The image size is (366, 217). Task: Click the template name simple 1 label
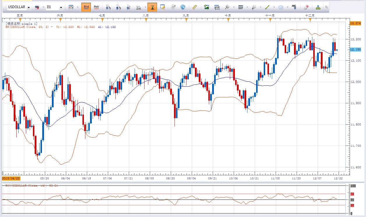(x=21, y=24)
